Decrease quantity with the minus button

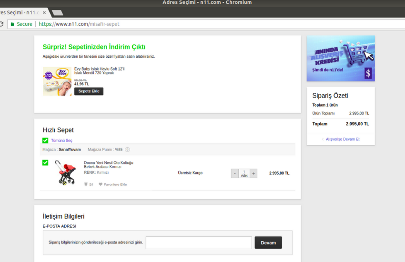[234, 173]
